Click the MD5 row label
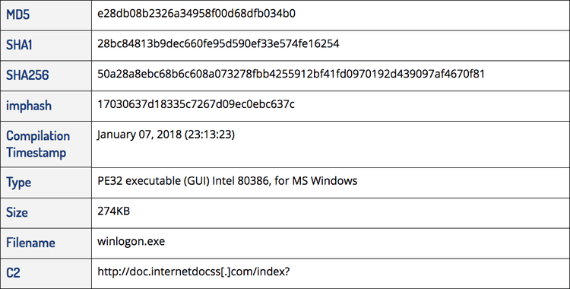The height and width of the screenshot is (289, 570). click(x=17, y=15)
